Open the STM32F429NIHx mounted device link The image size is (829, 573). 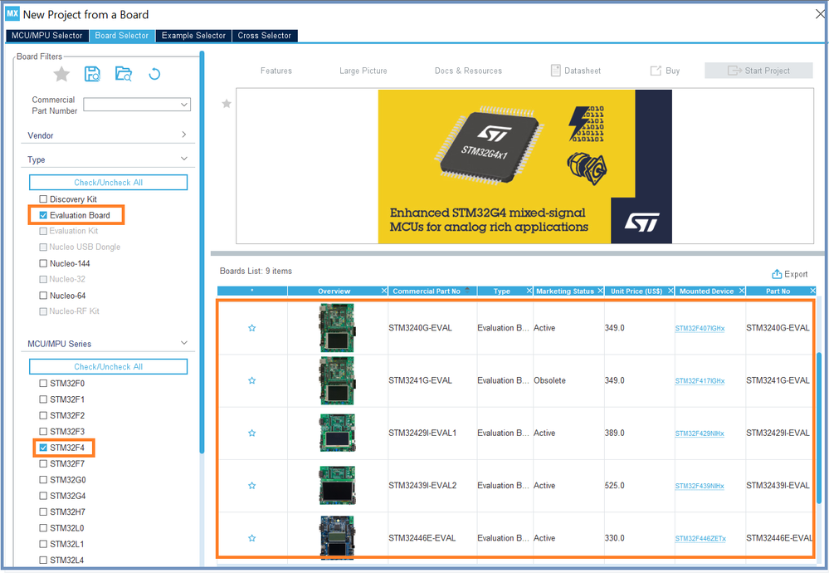[700, 433]
